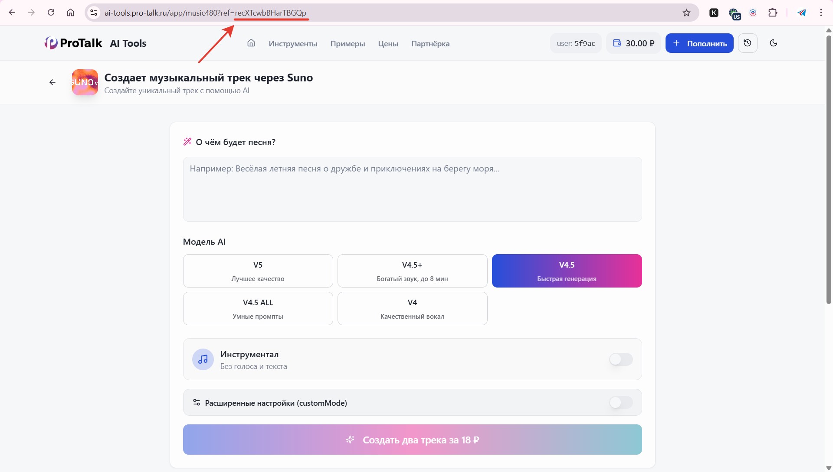Viewport: 833px width, 472px height.
Task: Bookmark page with star icon
Action: [x=686, y=13]
